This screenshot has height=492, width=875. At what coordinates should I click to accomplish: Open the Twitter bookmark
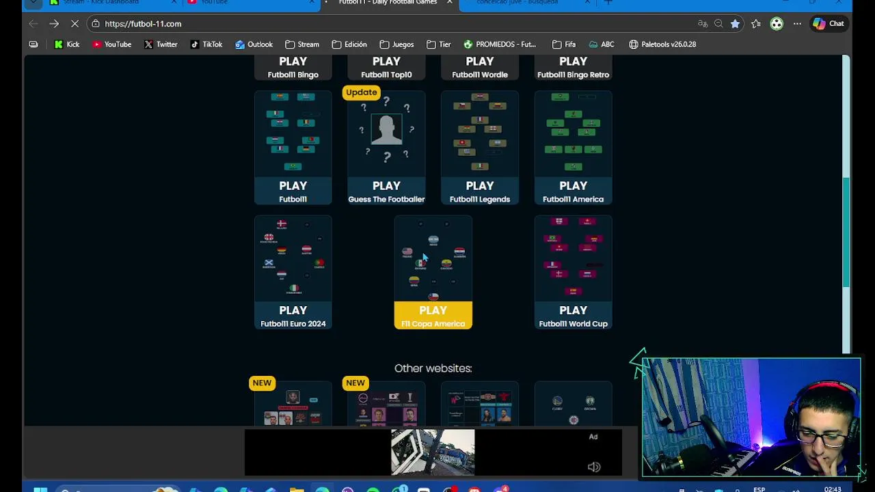click(161, 44)
